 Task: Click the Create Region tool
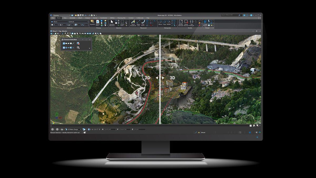pos(205,22)
